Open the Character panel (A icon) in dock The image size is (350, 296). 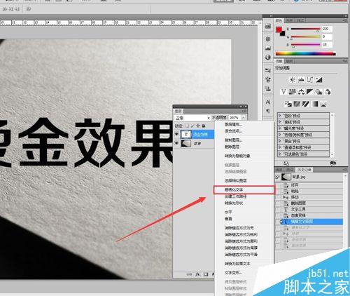coord(268,102)
